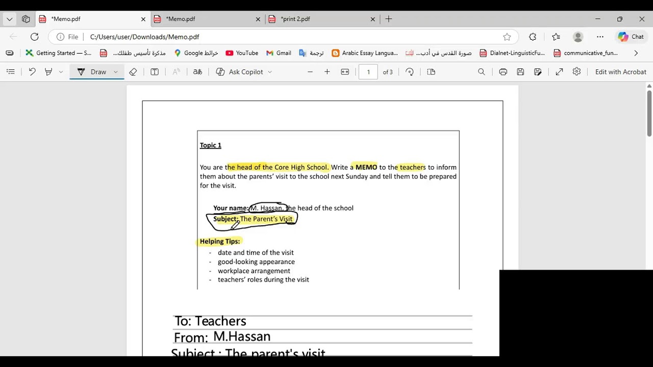Open the user profile menu
This screenshot has width=653, height=367.
[578, 37]
